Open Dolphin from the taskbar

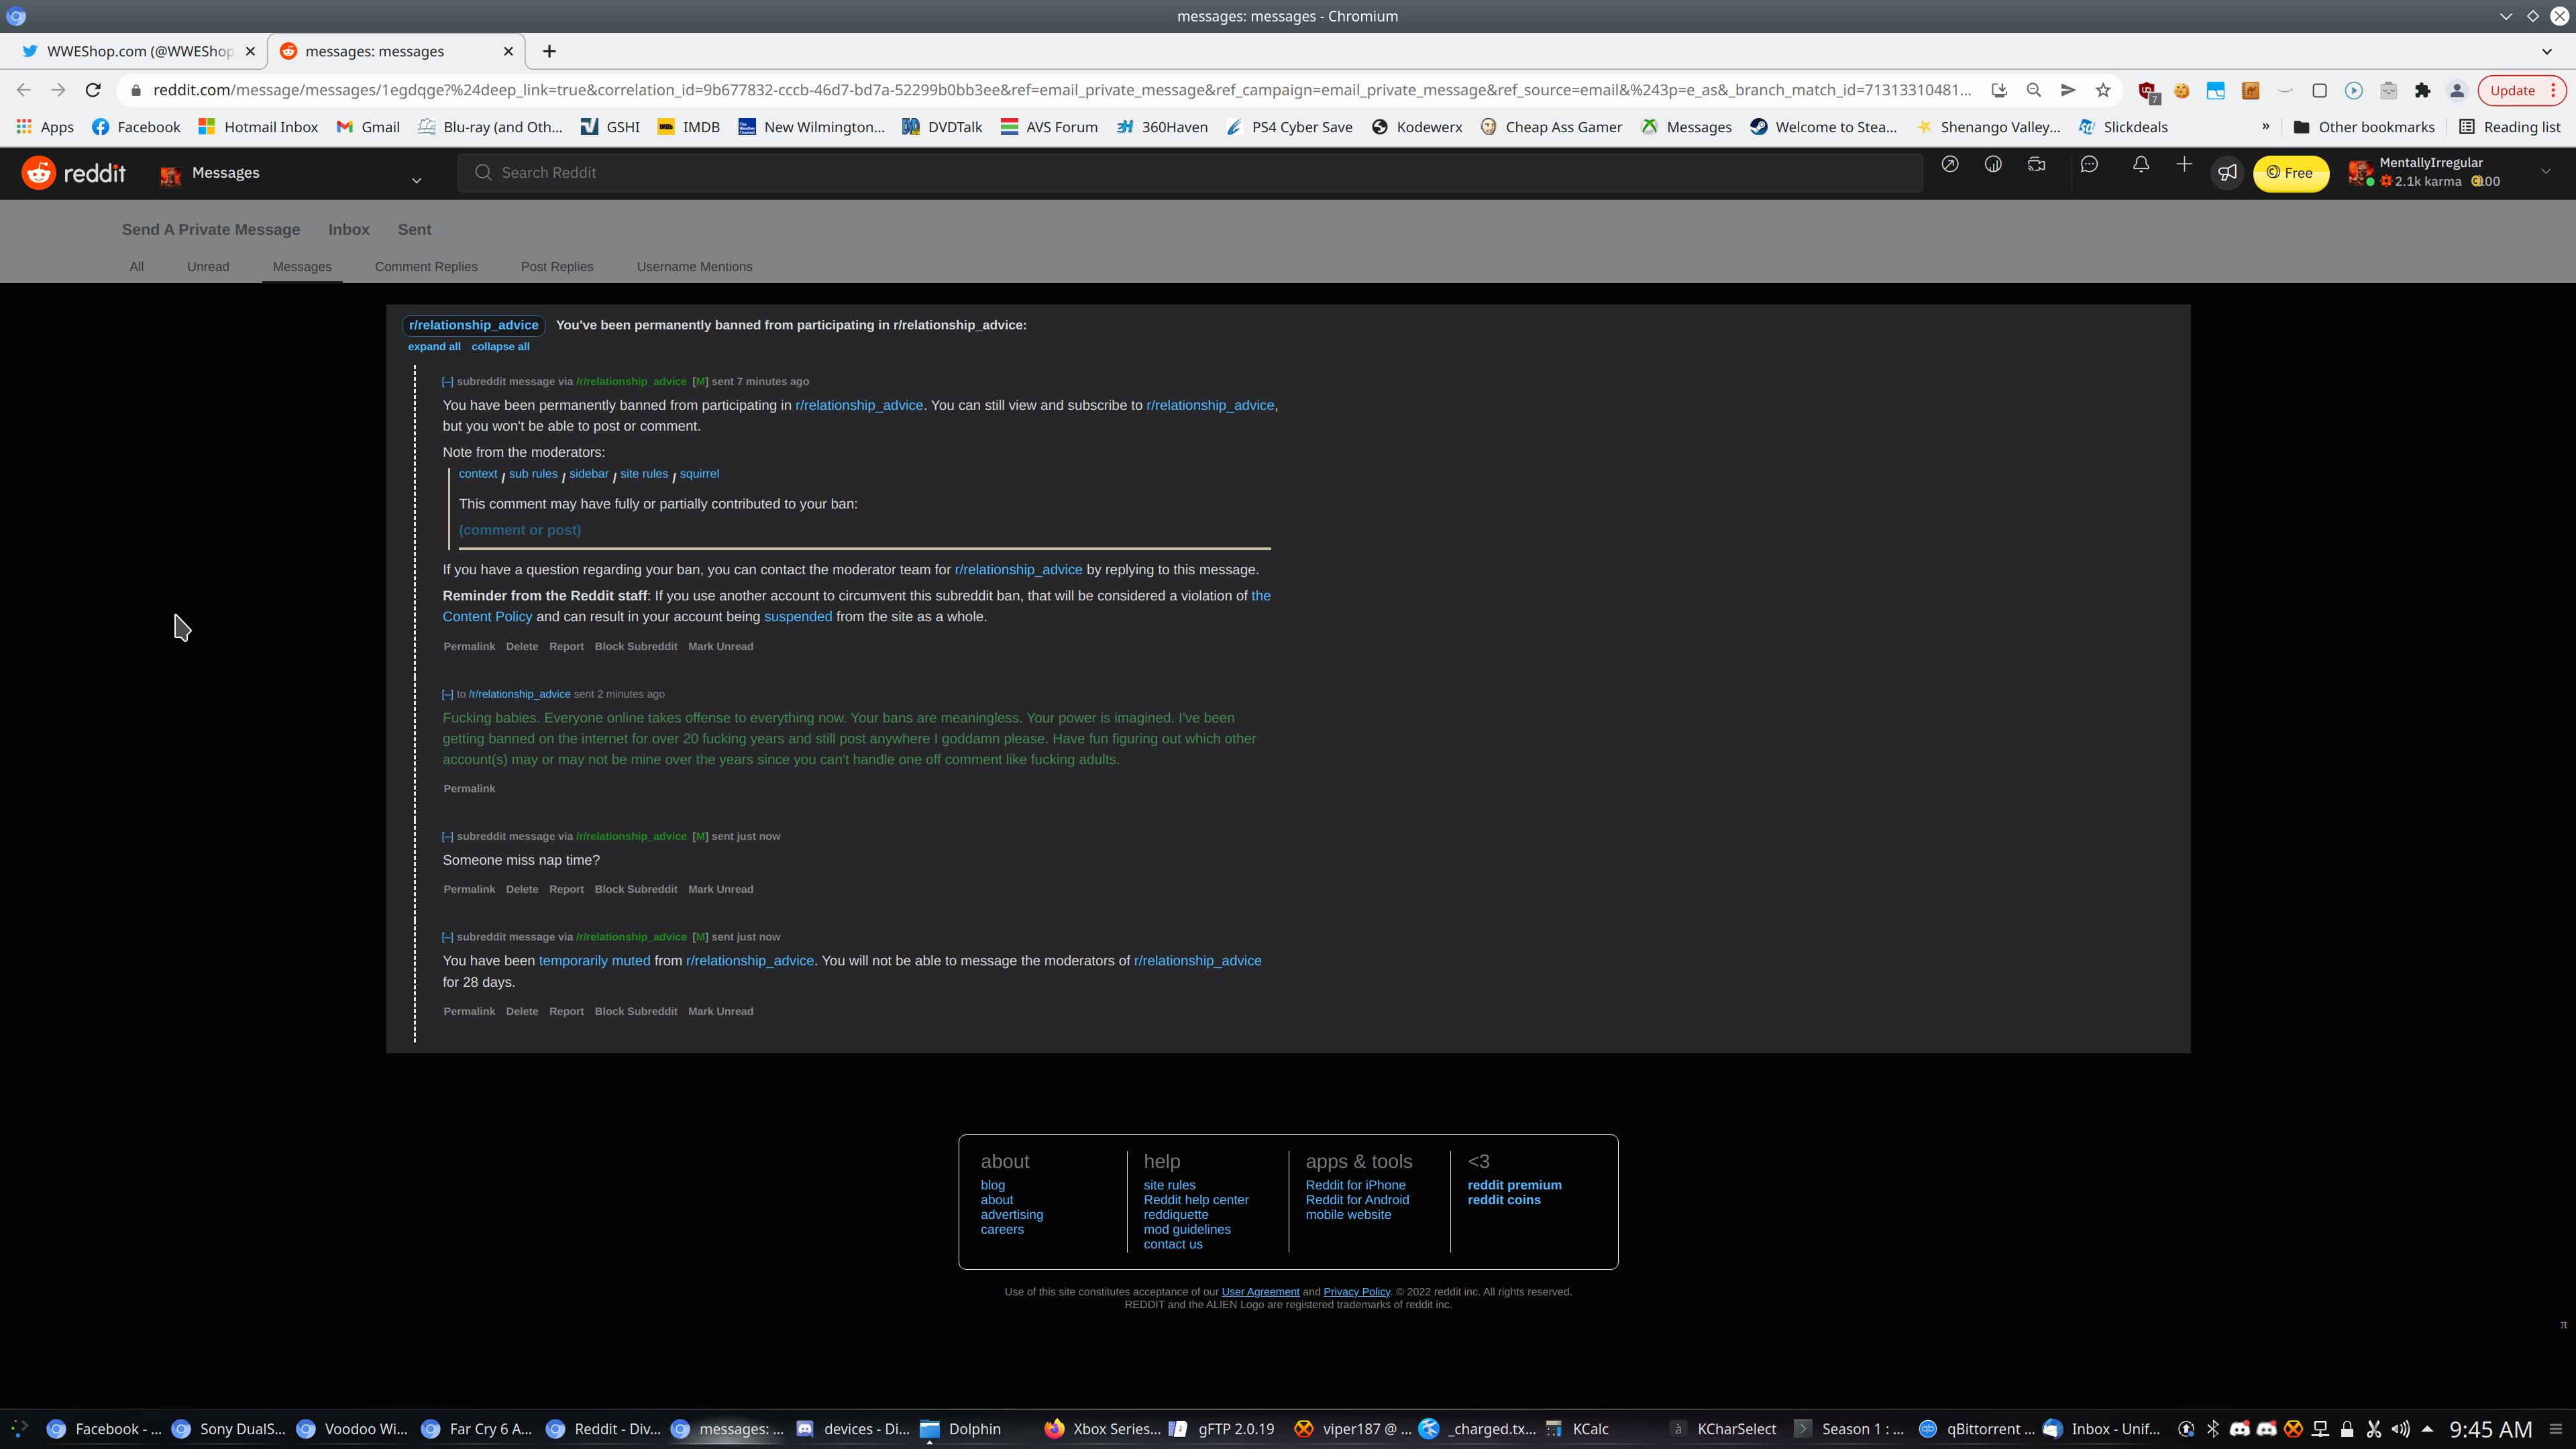coord(961,1428)
